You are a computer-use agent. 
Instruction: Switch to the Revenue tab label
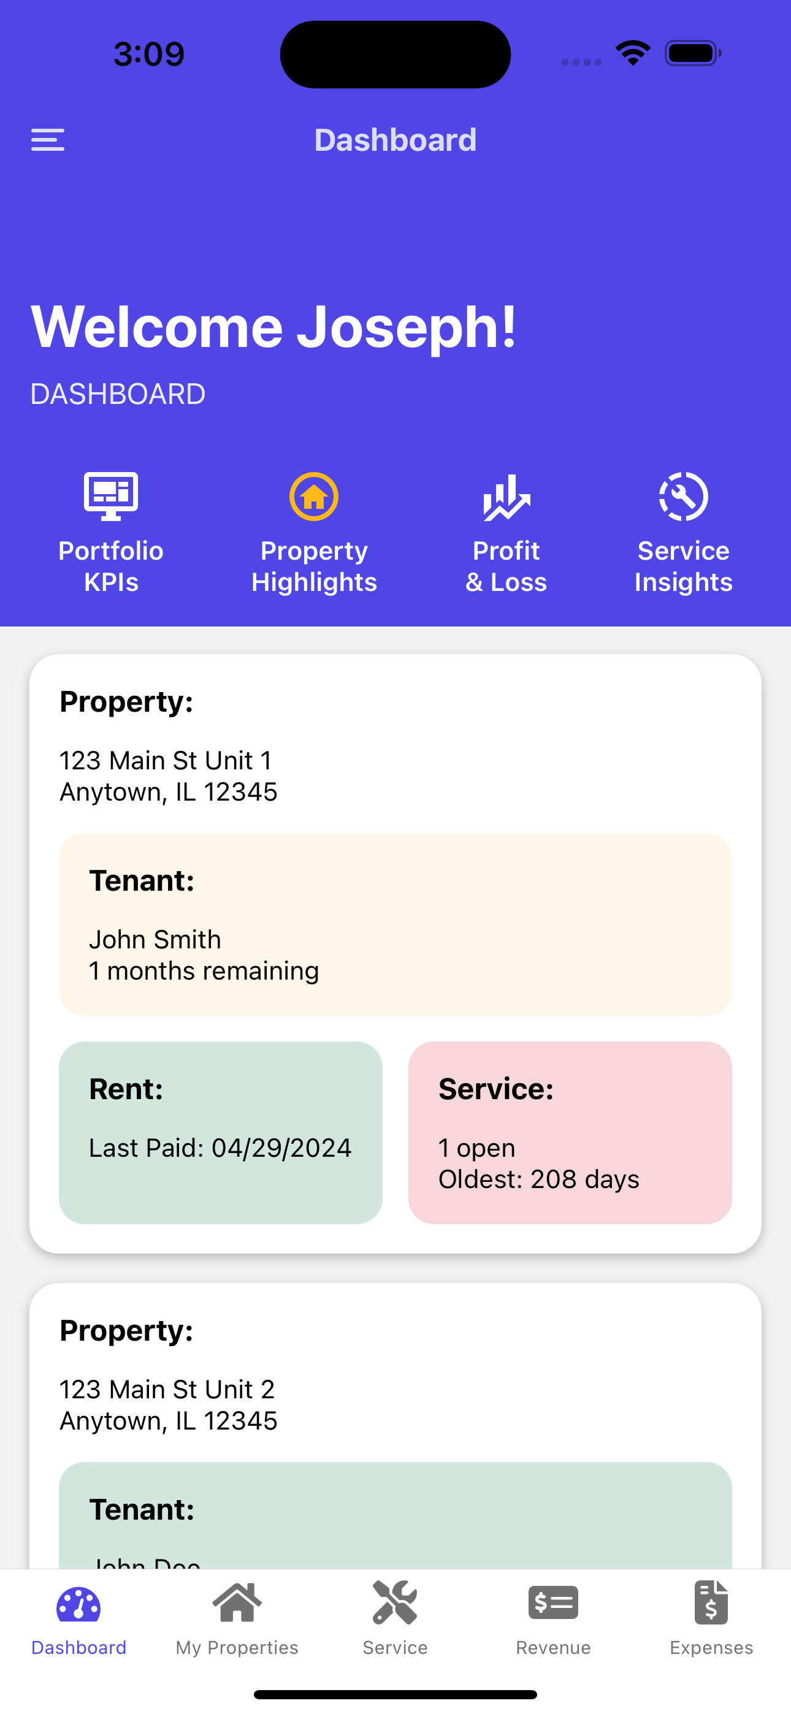coord(552,1647)
